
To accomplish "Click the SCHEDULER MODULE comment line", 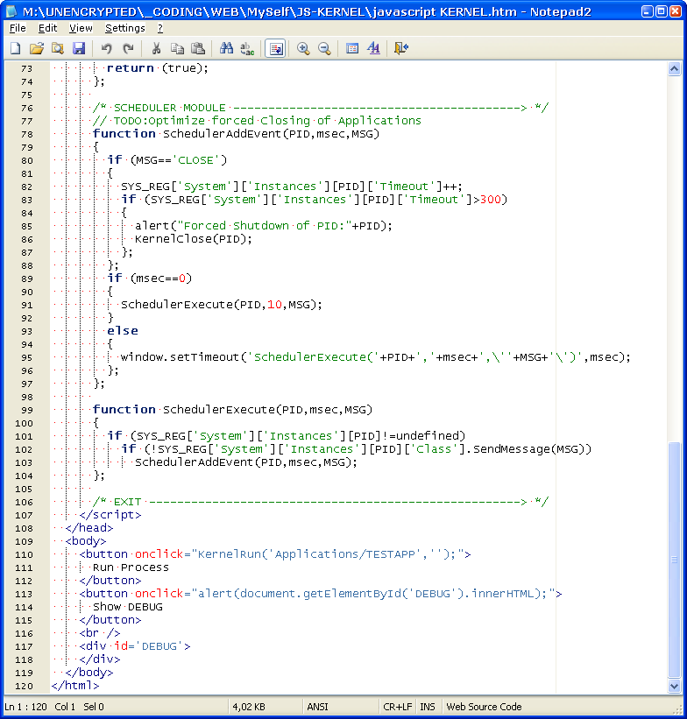I will 321,108.
